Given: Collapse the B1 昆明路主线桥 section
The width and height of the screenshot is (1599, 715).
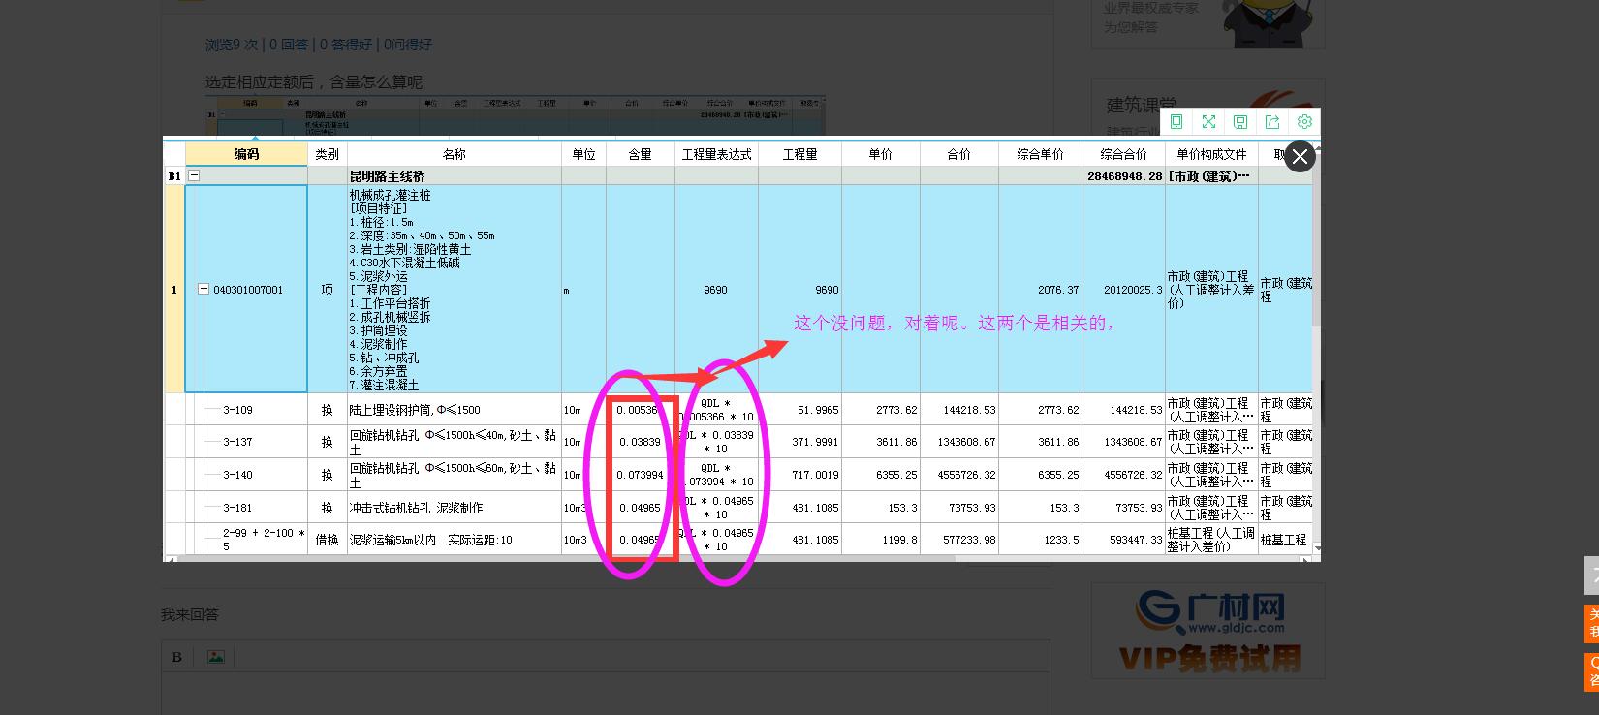Looking at the screenshot, I should coord(194,176).
